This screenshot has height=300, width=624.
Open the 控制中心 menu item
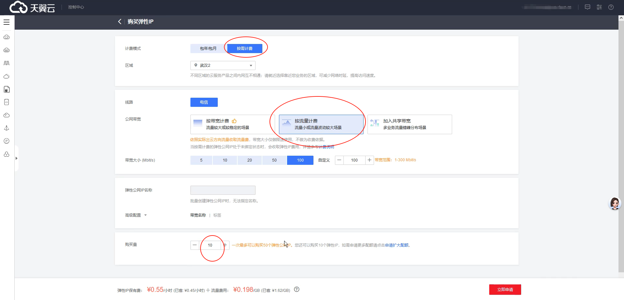76,7
